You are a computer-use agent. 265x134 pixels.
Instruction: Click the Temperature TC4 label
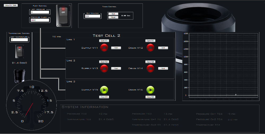[208, 125]
